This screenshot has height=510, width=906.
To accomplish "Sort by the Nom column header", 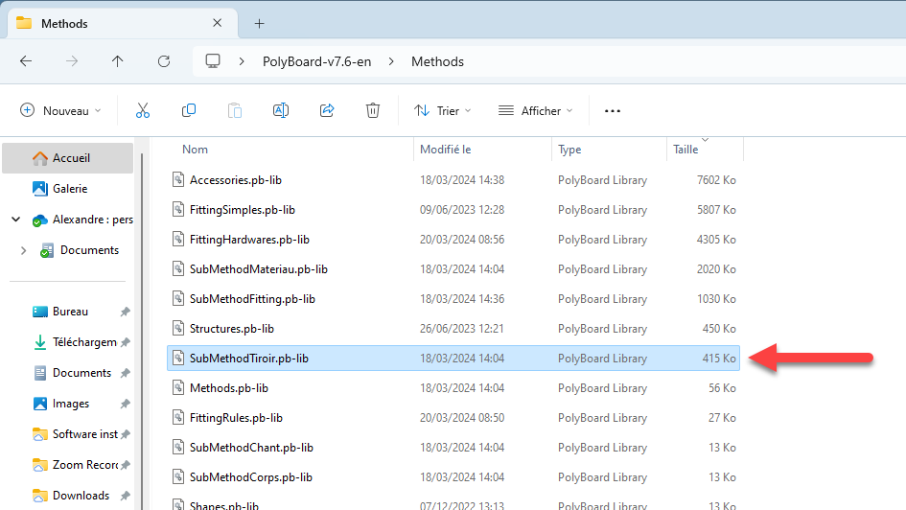I will pos(195,149).
